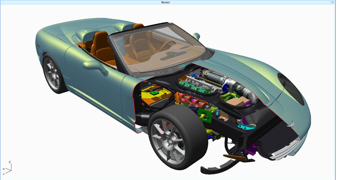Screen dimensions: 337x180
Task: Click the XYZ axis triad indicator
Action: 7,168
